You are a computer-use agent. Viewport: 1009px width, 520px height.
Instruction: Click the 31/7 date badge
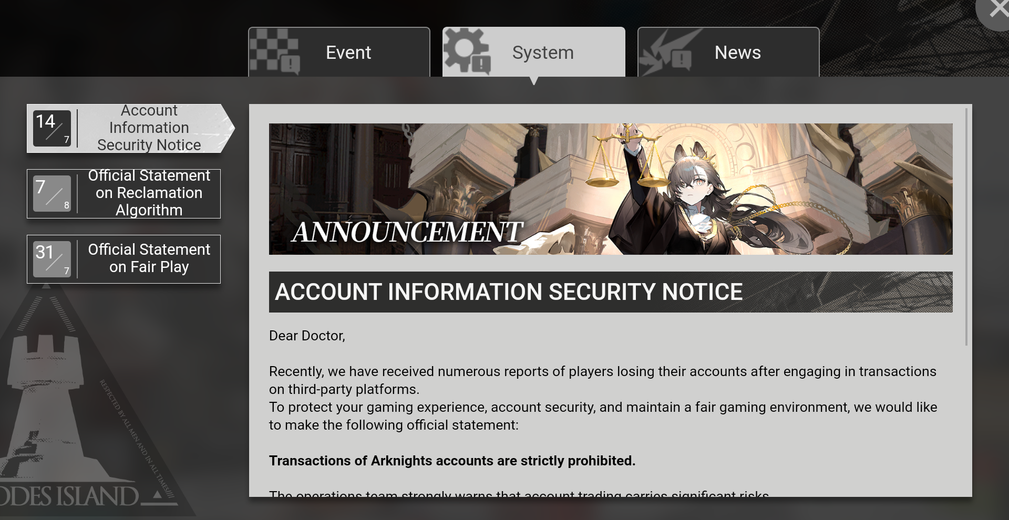(52, 259)
